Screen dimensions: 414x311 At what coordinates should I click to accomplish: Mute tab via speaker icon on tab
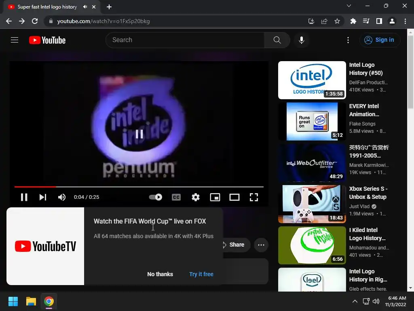tap(85, 7)
